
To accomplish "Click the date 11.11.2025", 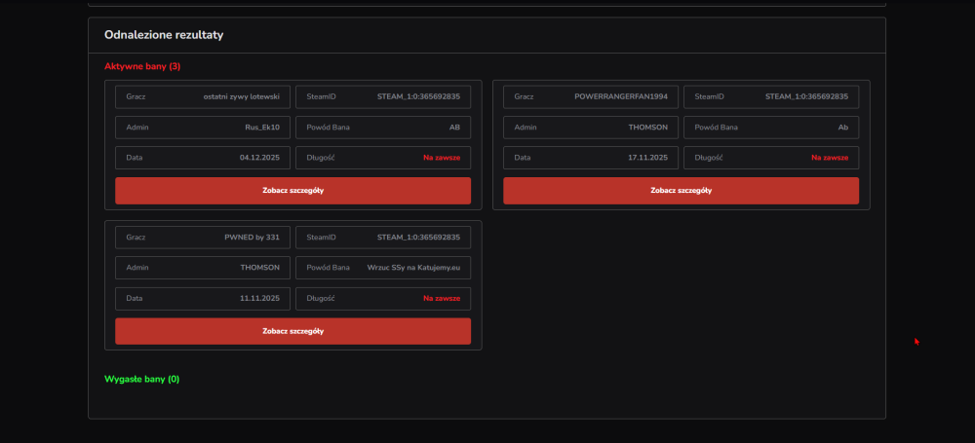I will (x=260, y=298).
